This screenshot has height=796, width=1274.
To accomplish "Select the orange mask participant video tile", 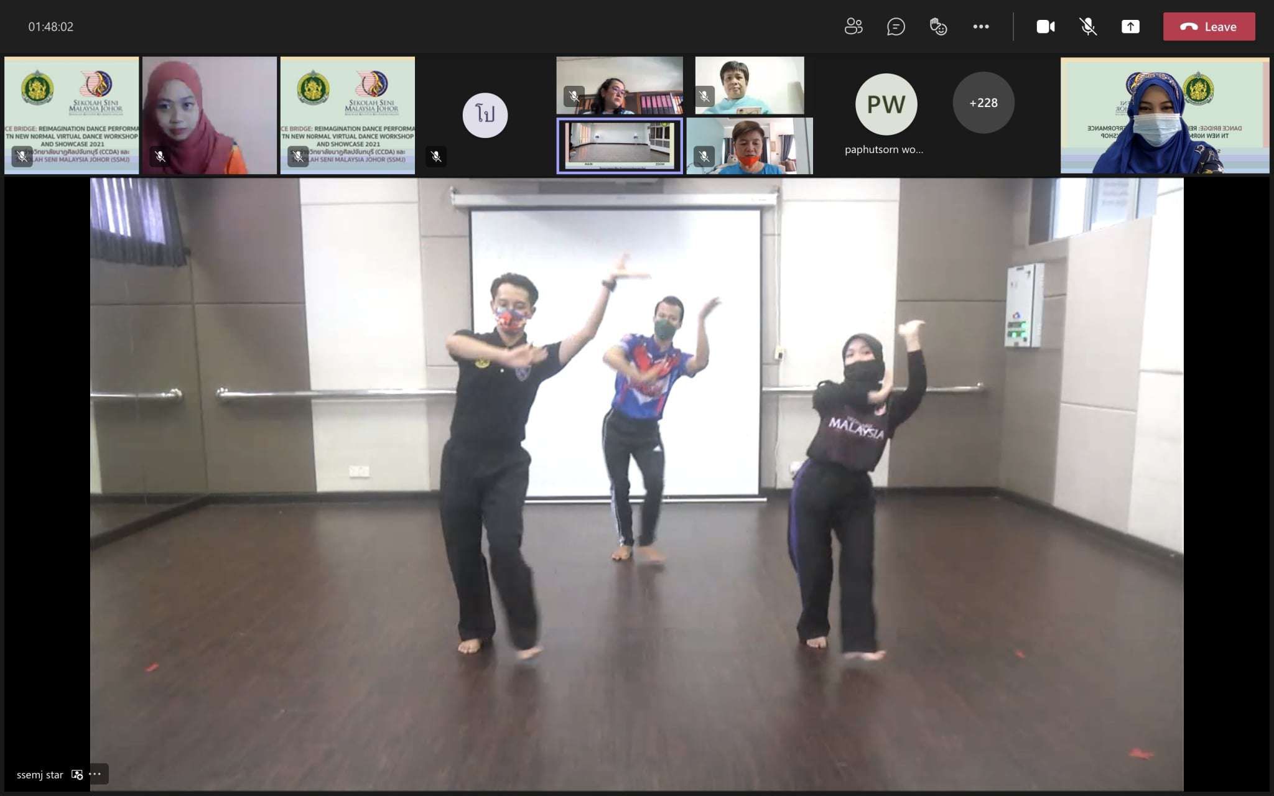I will [750, 146].
